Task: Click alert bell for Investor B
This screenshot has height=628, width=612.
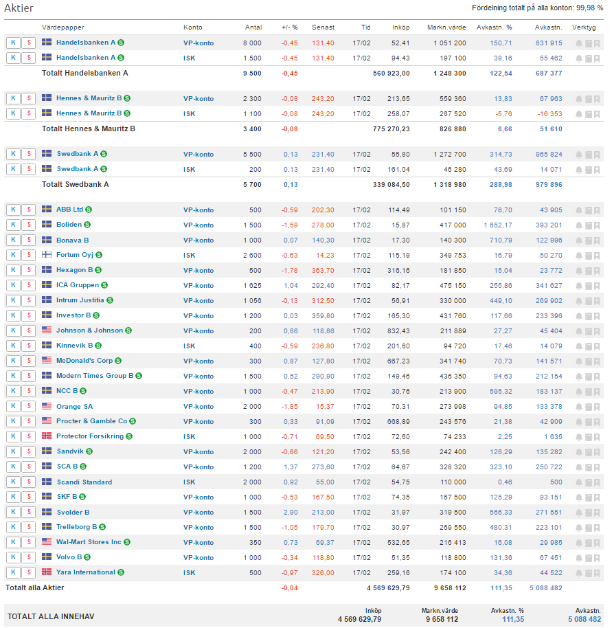Action: [x=579, y=316]
